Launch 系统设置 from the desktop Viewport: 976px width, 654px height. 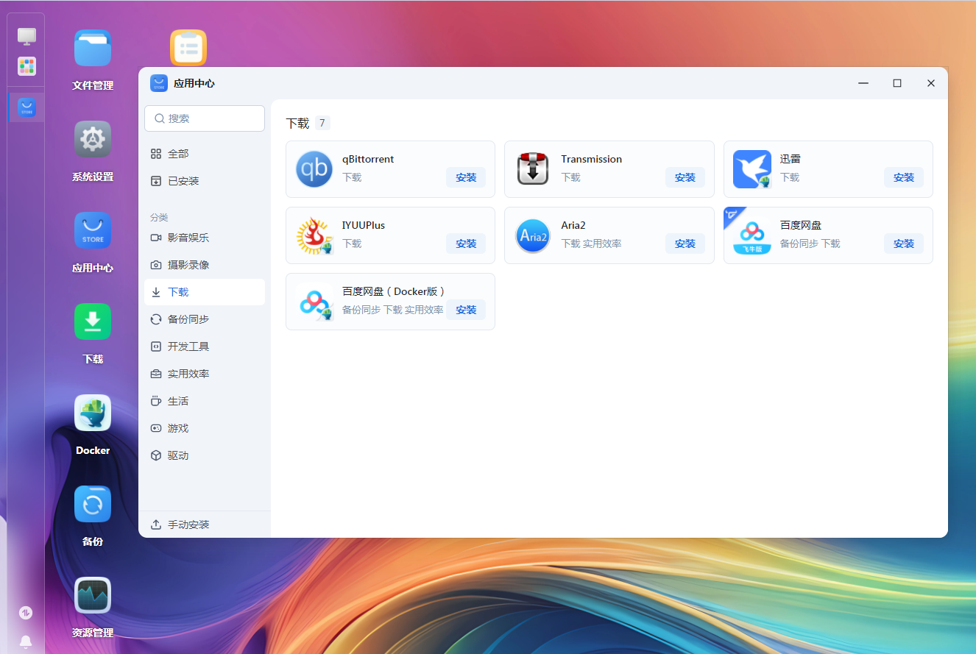tap(93, 139)
